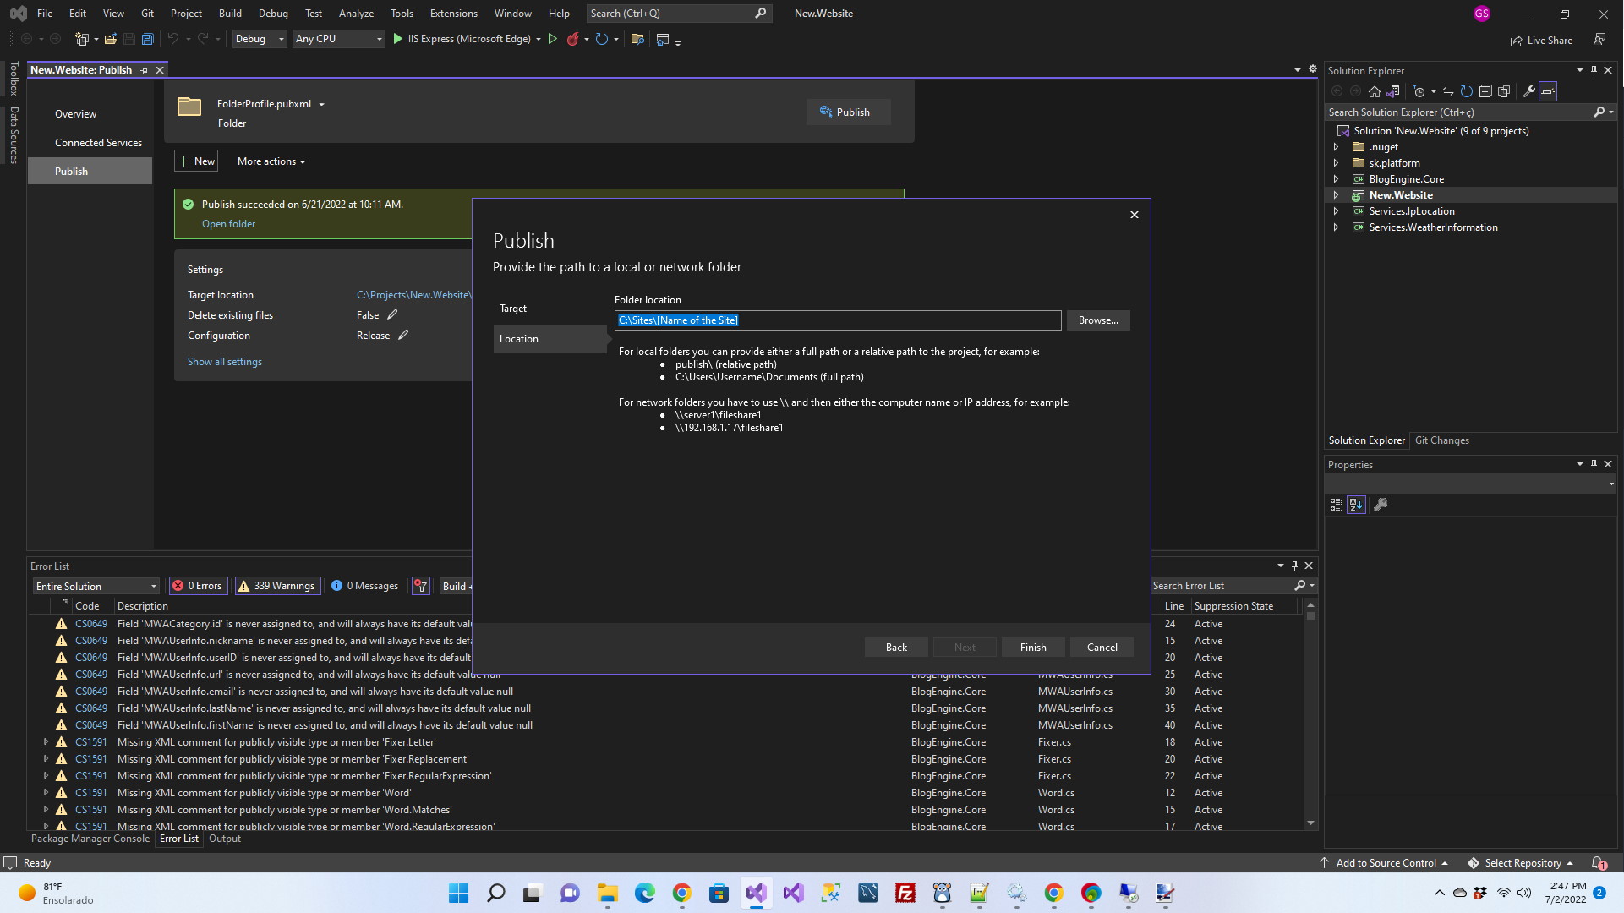The width and height of the screenshot is (1624, 913).
Task: Click the Properties wrench icon in Solution Explorer
Action: coord(1528,91)
